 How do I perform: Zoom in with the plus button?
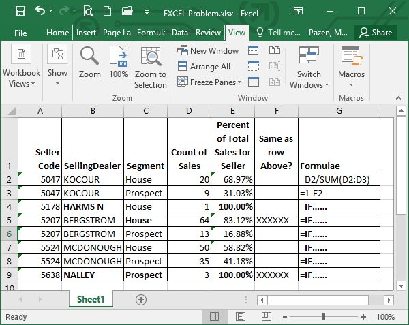coord(363,317)
